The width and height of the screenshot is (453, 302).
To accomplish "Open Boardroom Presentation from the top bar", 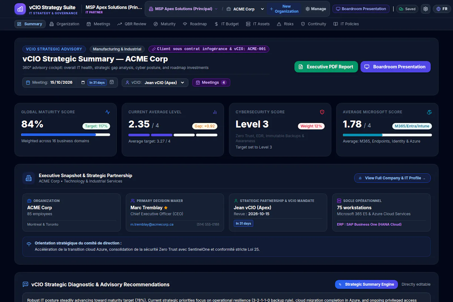I will click(x=361, y=9).
